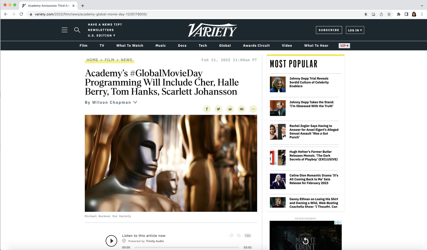This screenshot has height=250, width=427.
Task: Open What To Hear section
Action: [x=316, y=46]
